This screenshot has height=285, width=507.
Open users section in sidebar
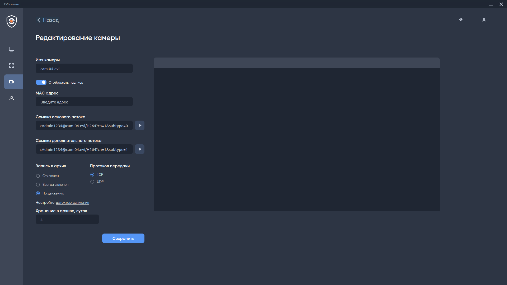pos(12,98)
